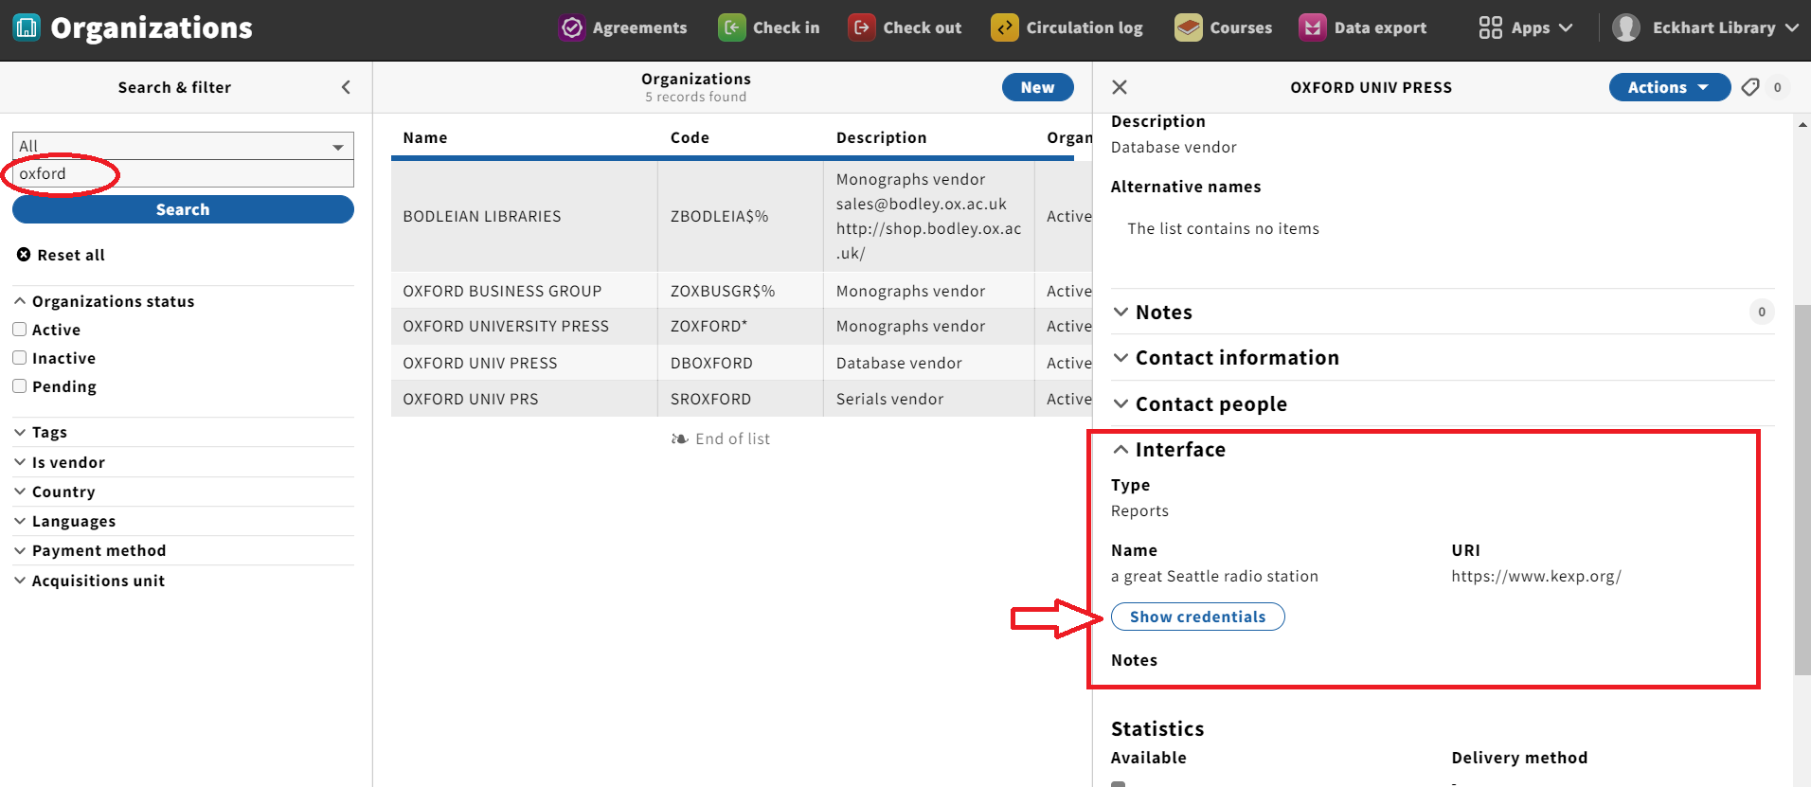This screenshot has width=1811, height=787.
Task: Collapse the Interface accordion
Action: tap(1170, 450)
